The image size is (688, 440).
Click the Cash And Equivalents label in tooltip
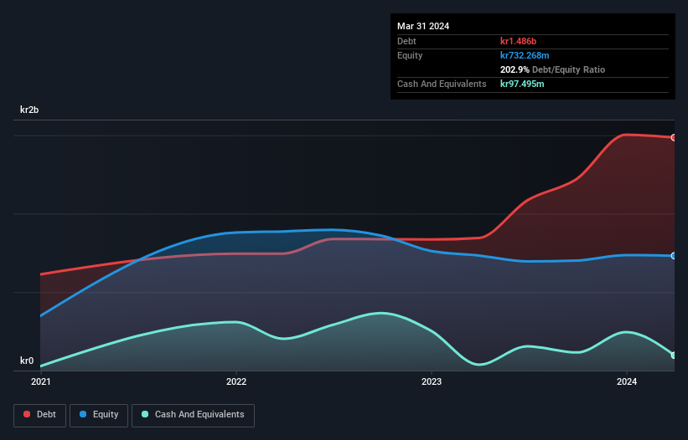point(442,84)
